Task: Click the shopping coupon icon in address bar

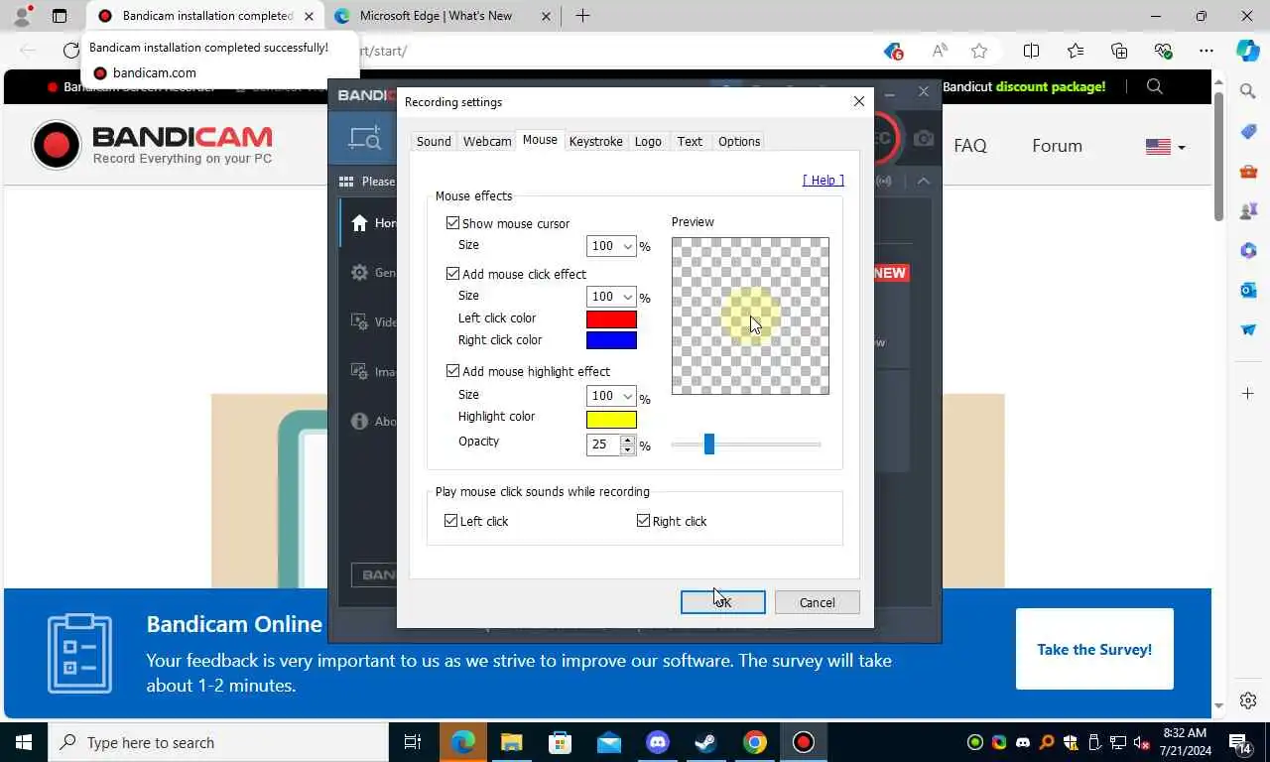Action: [x=893, y=51]
